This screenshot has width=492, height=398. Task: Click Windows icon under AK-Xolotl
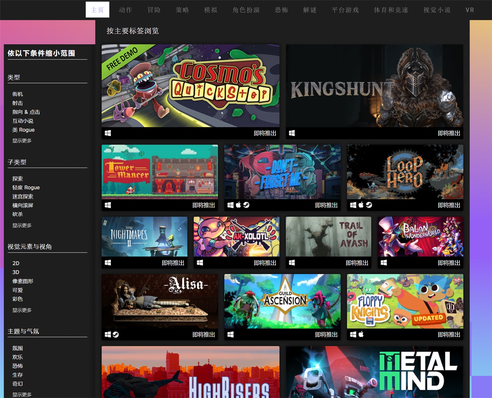(200, 263)
